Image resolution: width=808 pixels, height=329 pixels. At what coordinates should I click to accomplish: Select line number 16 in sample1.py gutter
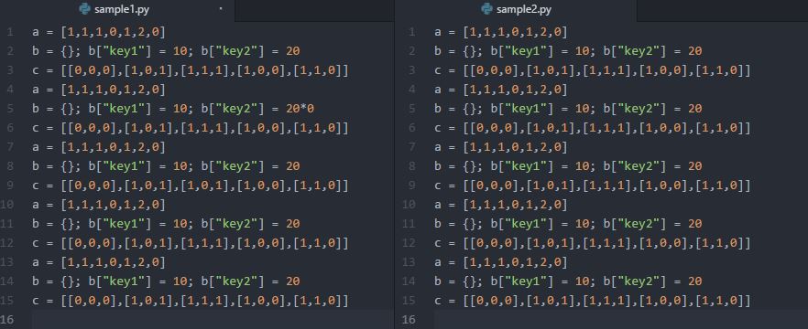coord(7,319)
